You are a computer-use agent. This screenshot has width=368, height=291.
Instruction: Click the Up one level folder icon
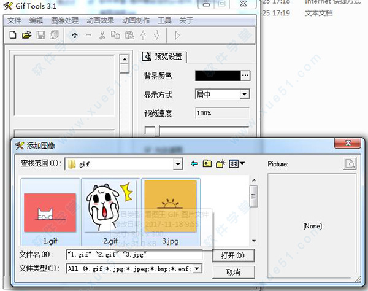pyautogui.click(x=207, y=164)
